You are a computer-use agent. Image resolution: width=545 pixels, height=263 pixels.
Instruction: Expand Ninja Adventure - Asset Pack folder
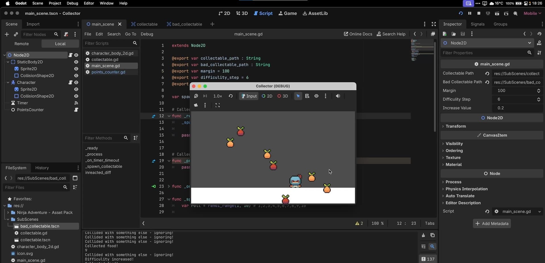click(8, 213)
